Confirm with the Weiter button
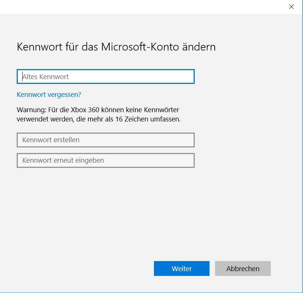303x293 pixels. point(181,268)
